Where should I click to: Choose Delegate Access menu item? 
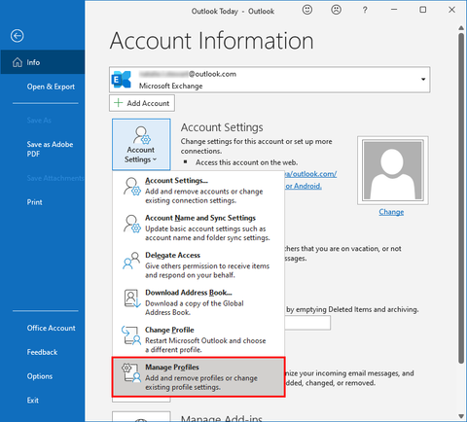click(198, 264)
